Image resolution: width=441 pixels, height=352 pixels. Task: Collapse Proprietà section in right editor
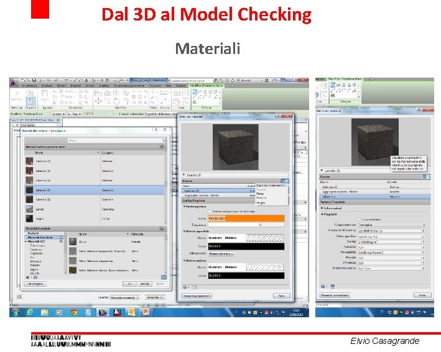[322, 214]
